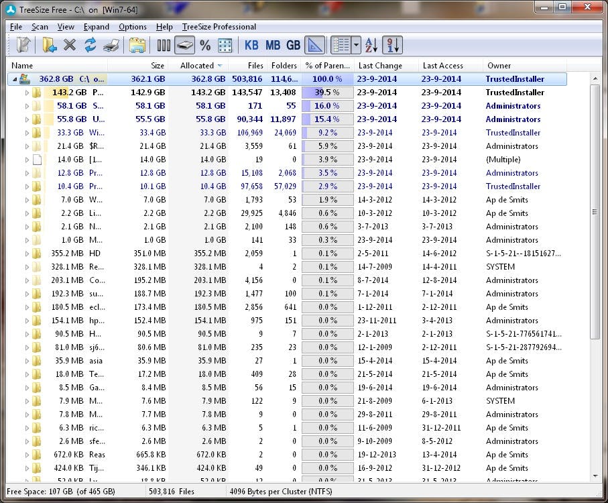Click the 16.0 % progress bar
This screenshot has height=503, width=608.
pyautogui.click(x=328, y=106)
